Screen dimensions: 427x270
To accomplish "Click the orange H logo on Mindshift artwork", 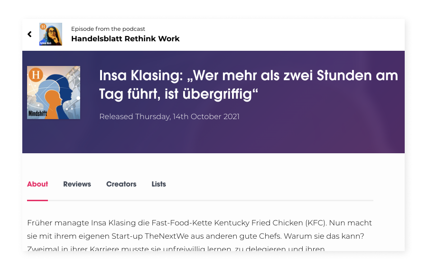I will (x=36, y=74).
